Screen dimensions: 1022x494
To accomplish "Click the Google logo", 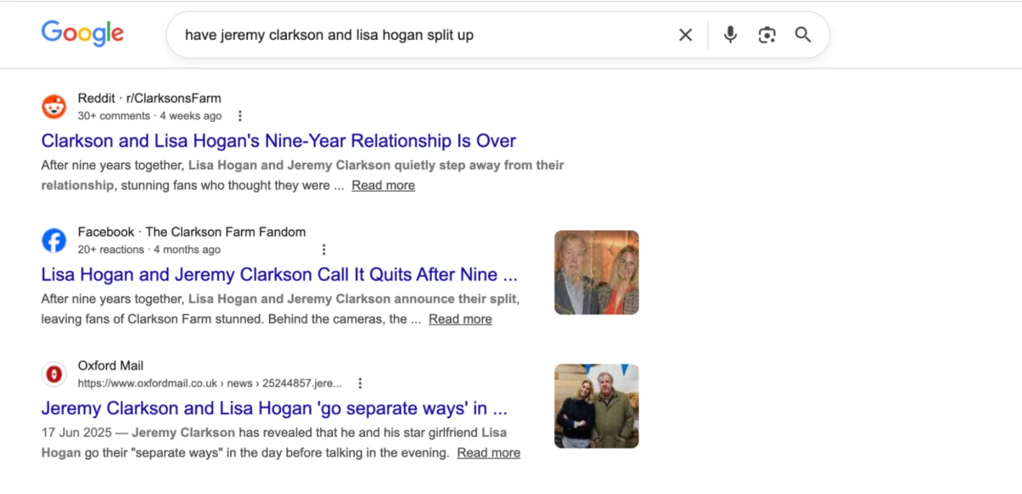I will tap(83, 33).
